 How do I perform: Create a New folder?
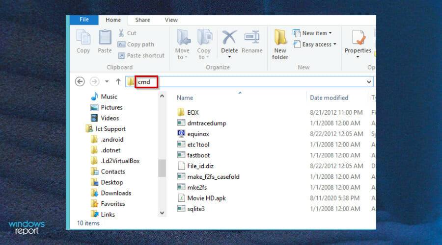(280, 45)
